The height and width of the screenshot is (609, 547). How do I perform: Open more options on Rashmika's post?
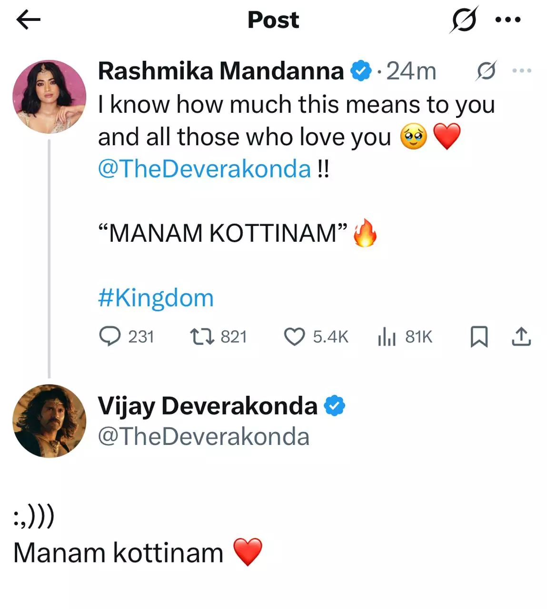[x=522, y=71]
